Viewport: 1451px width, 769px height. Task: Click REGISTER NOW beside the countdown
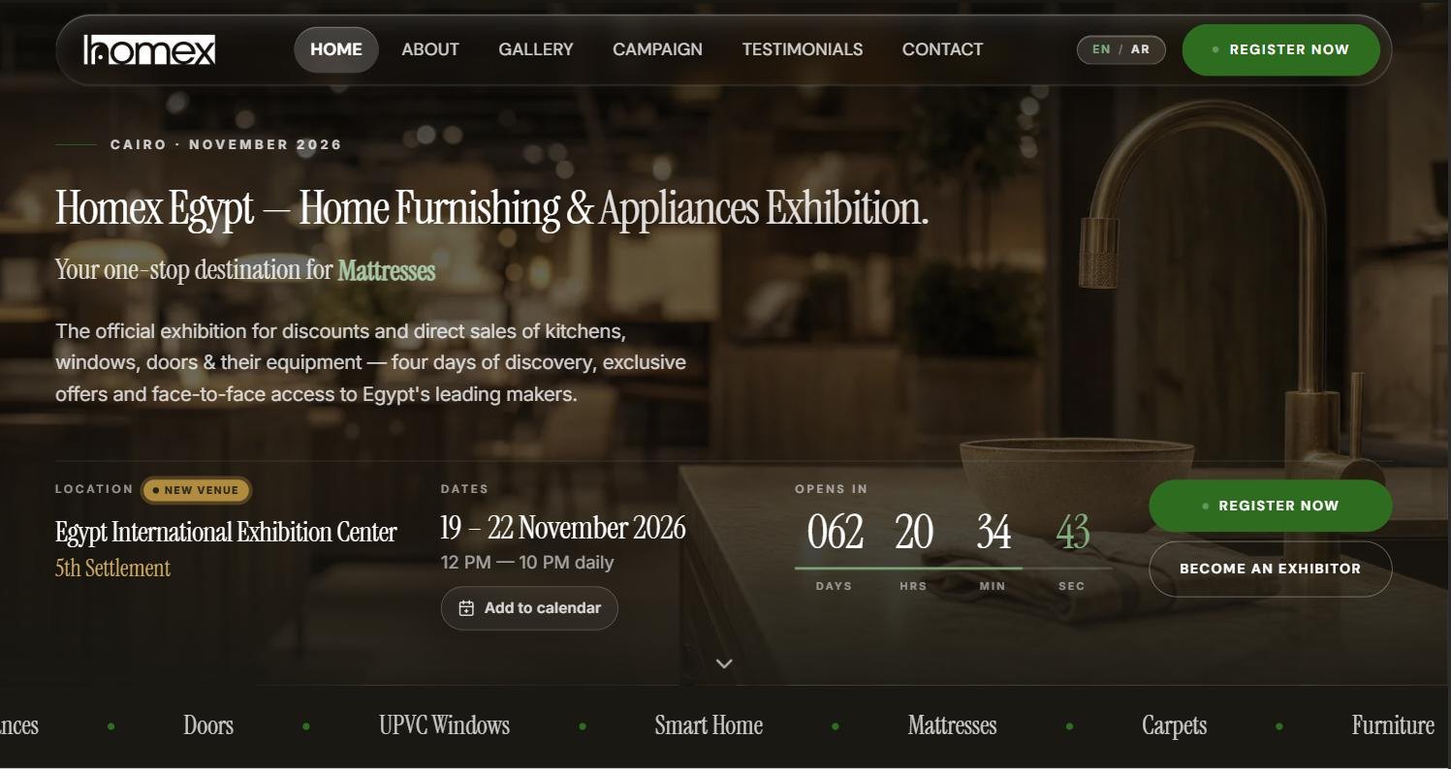pyautogui.click(x=1270, y=506)
